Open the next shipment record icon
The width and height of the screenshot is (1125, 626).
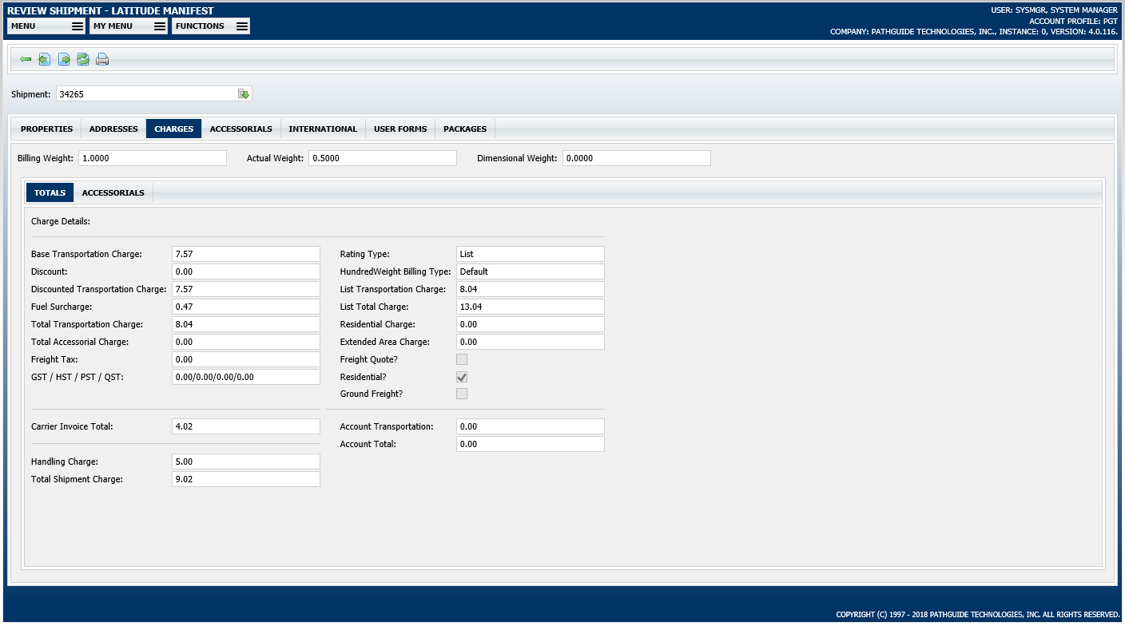click(64, 58)
